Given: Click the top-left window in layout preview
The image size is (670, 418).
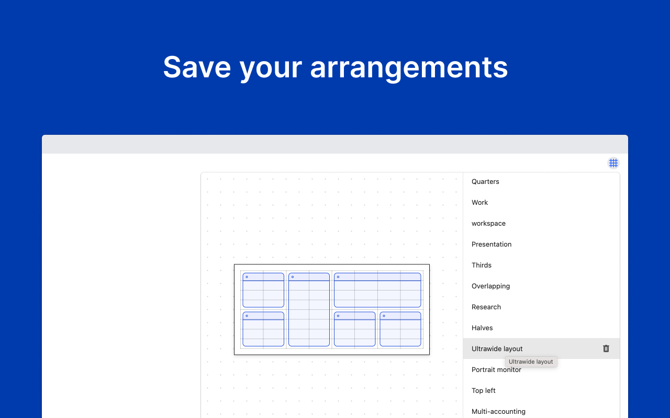Looking at the screenshot, I should pos(263,290).
